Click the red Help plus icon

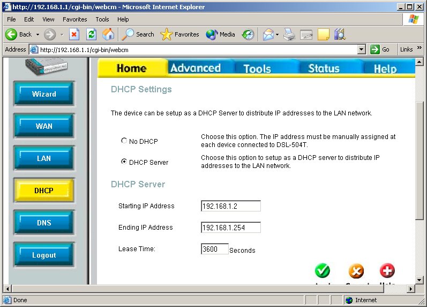[x=387, y=271]
